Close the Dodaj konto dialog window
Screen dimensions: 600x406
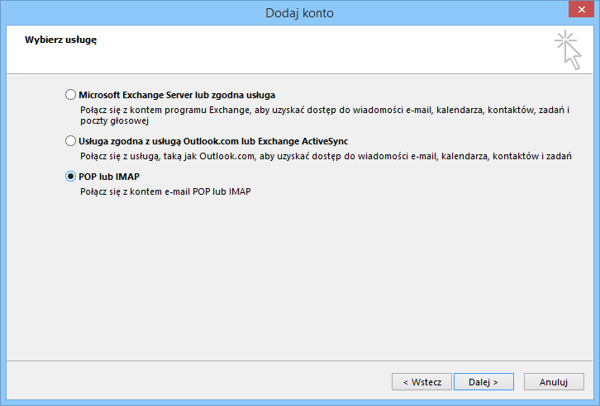(581, 12)
